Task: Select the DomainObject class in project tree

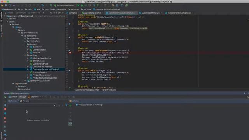Action: [x=39, y=50]
